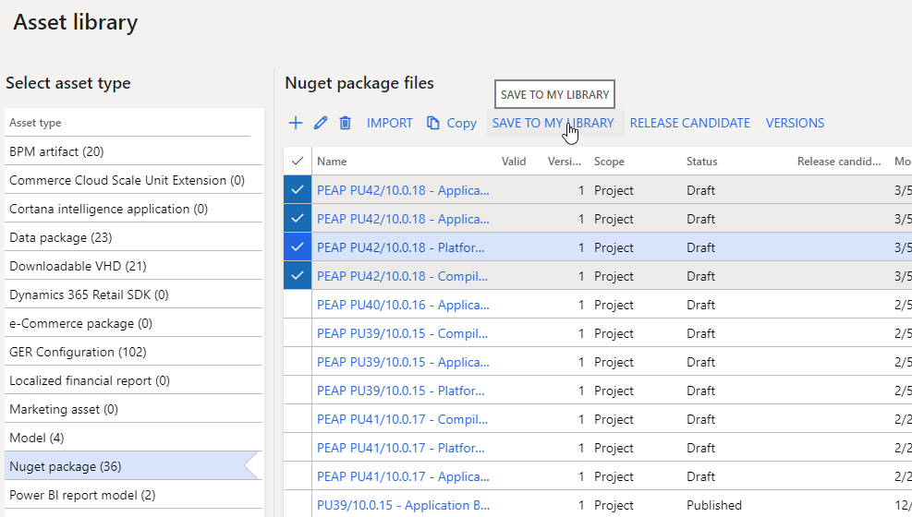Select BPM artifact (20) asset type
The image size is (912, 517).
[x=133, y=151]
